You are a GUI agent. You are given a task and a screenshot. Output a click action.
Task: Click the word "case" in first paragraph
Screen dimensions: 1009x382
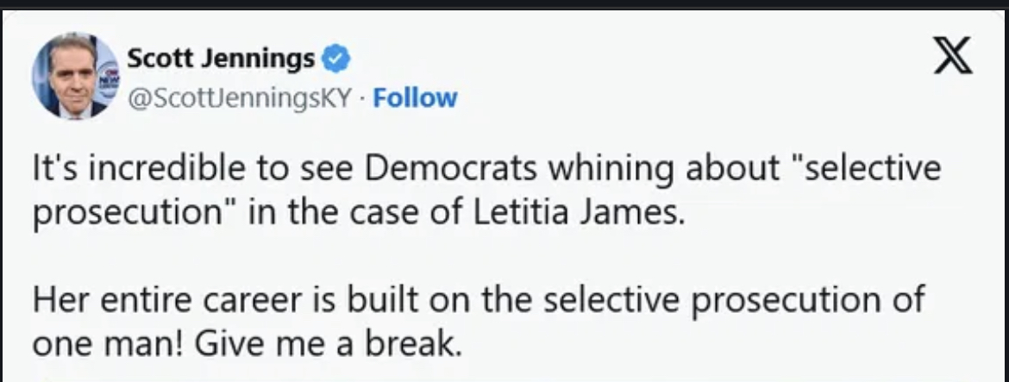click(x=387, y=214)
